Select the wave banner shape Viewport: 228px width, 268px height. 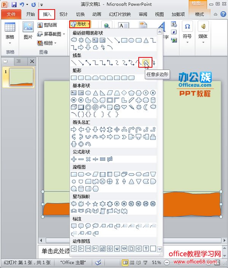(117, 211)
